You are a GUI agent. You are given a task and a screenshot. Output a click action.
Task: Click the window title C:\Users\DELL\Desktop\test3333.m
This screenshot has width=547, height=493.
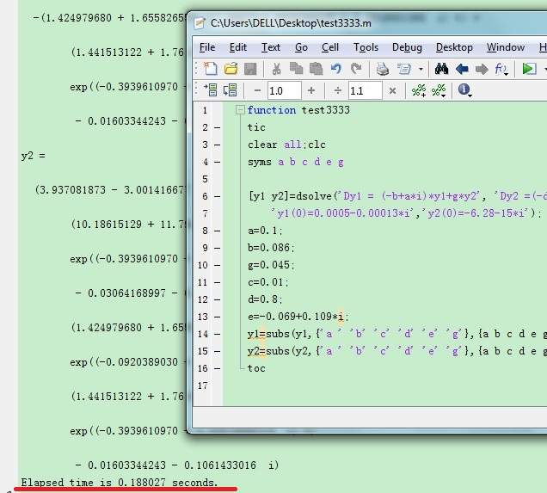tap(291, 23)
